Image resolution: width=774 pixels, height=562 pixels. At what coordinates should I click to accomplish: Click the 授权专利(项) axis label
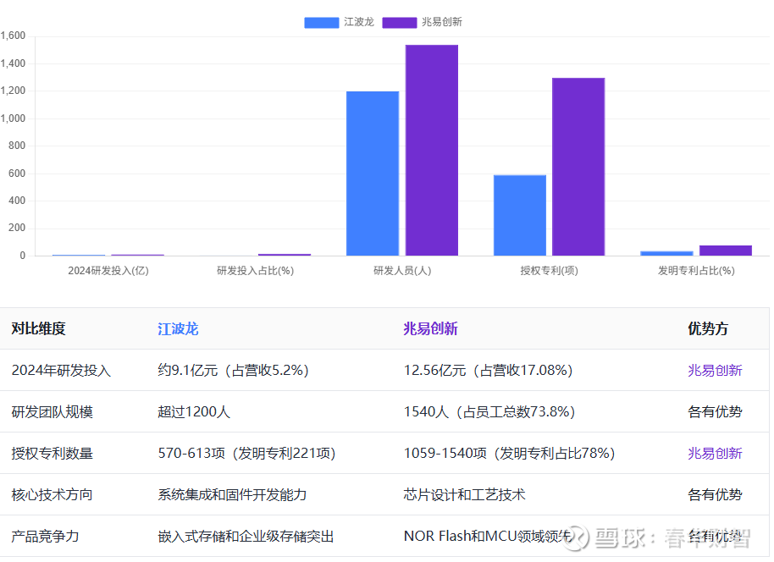click(x=549, y=270)
